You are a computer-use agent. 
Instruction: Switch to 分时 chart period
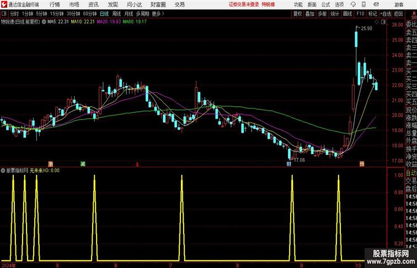(14, 14)
